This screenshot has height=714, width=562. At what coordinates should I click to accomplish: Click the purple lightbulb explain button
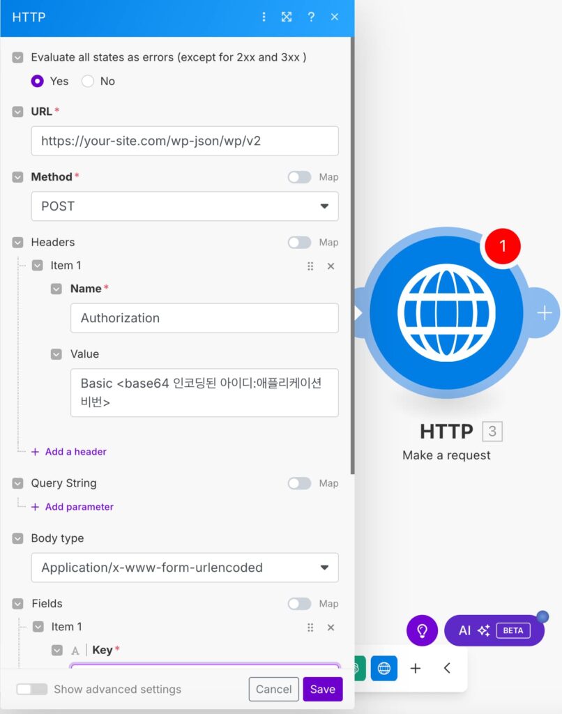point(422,630)
